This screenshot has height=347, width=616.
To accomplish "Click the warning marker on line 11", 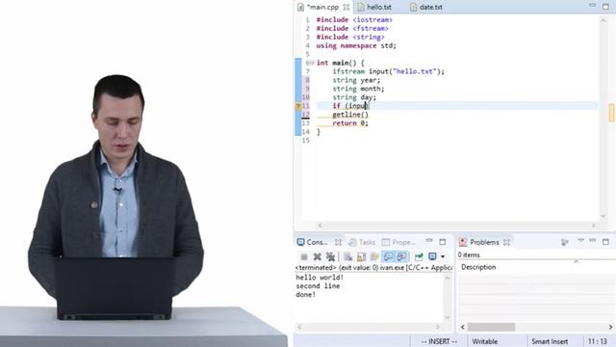I will point(298,106).
